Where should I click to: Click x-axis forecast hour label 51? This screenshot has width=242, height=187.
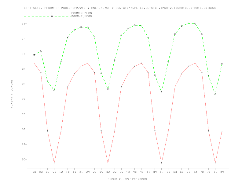pos(148,172)
